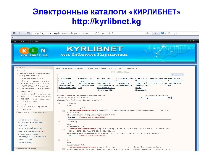Go to Главная страница in sidebar menu
Screen dimensions: 213x159
pos(28,120)
